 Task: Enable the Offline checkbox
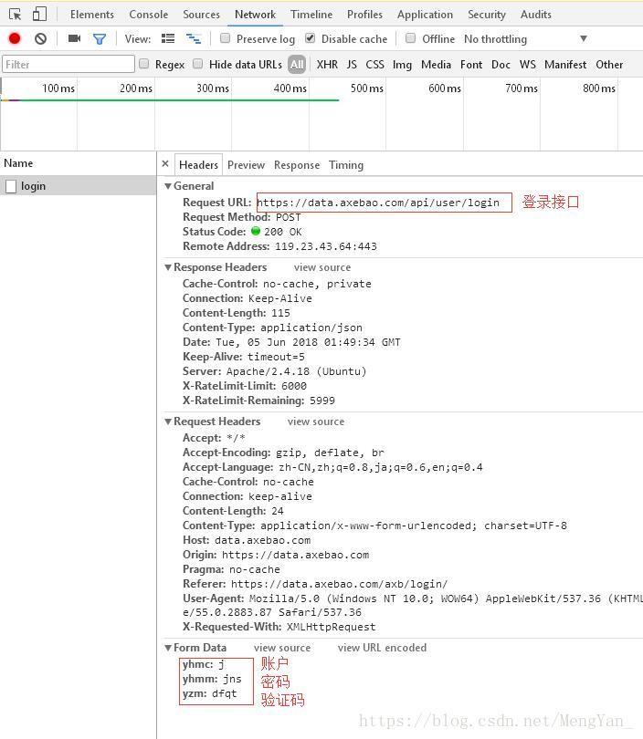click(410, 38)
